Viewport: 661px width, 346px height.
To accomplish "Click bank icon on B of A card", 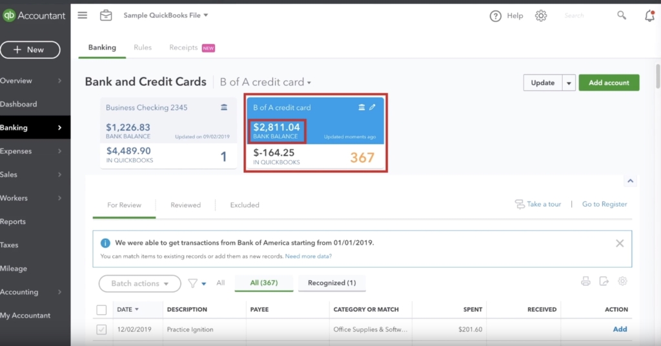I will coord(361,107).
